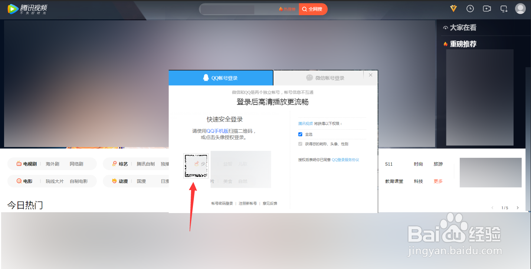Click the 今日热门 heading
This screenshot has width=531, height=269.
(25, 205)
